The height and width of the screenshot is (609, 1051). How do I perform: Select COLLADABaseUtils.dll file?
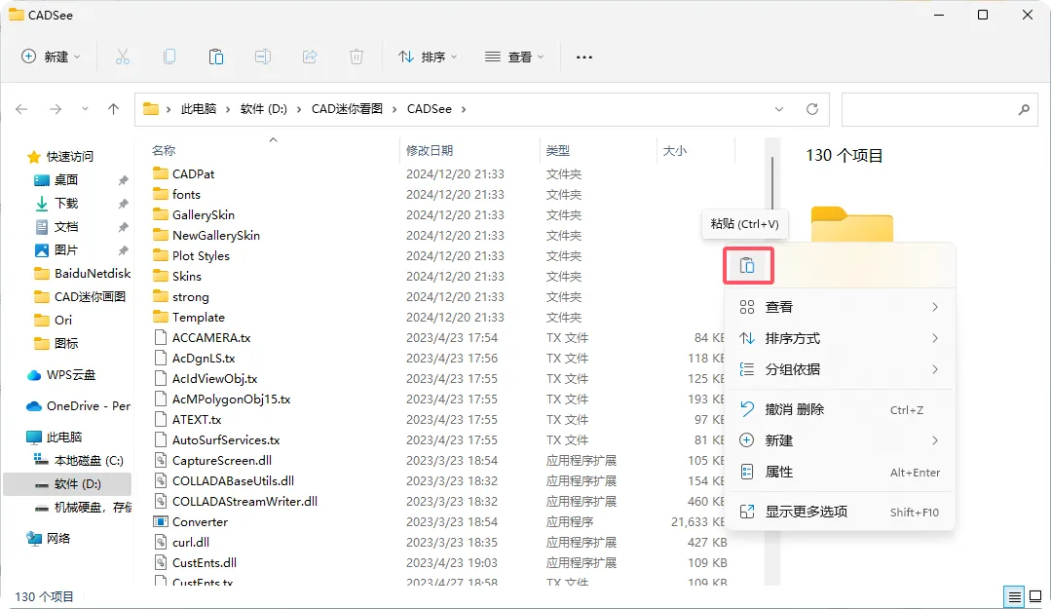233,481
